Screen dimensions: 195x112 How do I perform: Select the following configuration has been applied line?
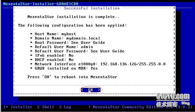click(x=72, y=25)
